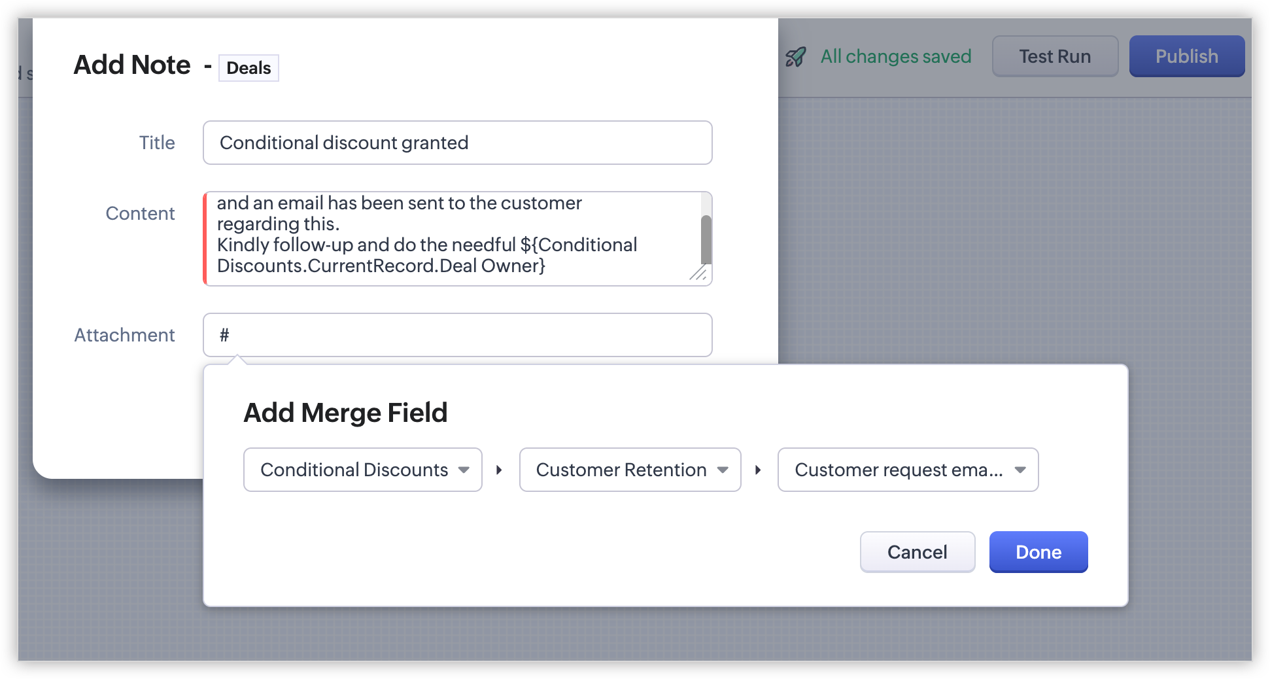Publish the workflow
Viewport: 1270px width, 679px height.
click(1186, 56)
